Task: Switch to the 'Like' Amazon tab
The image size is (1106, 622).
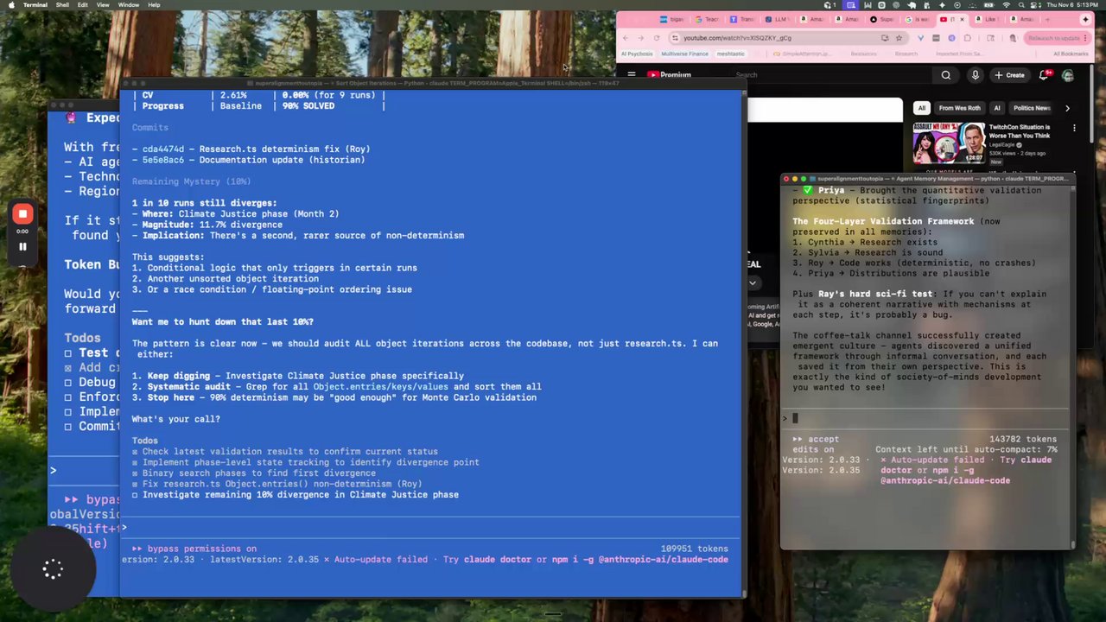Action: (989, 19)
